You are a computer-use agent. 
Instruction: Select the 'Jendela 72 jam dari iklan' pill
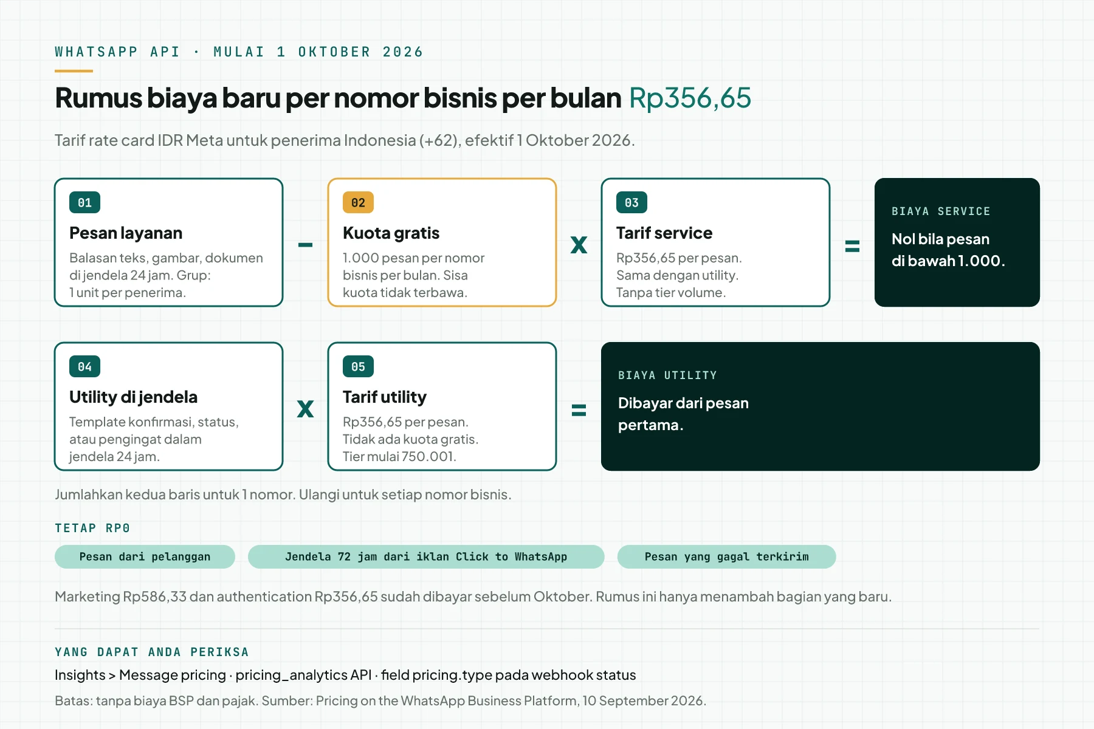tap(426, 556)
